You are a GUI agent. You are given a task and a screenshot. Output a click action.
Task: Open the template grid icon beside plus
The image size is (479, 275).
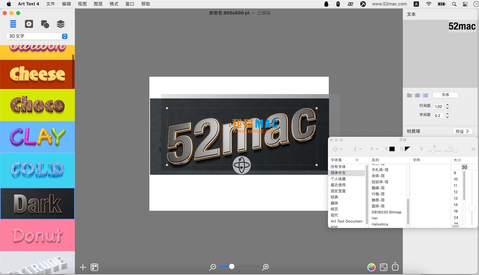pos(94,267)
